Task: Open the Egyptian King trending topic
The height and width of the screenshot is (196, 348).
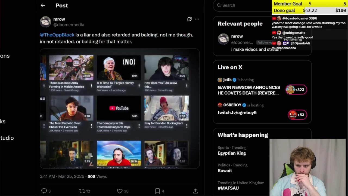Action: pos(232,153)
